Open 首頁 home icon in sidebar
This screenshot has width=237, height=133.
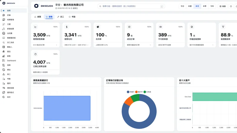click(4, 11)
